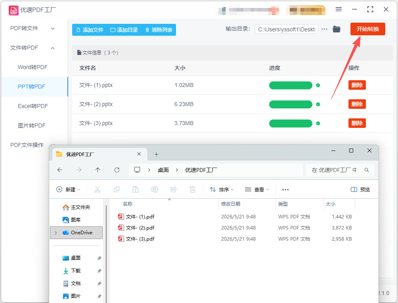Select Excel转PDF in the sidebar
This screenshot has height=303, width=398.
(33, 106)
